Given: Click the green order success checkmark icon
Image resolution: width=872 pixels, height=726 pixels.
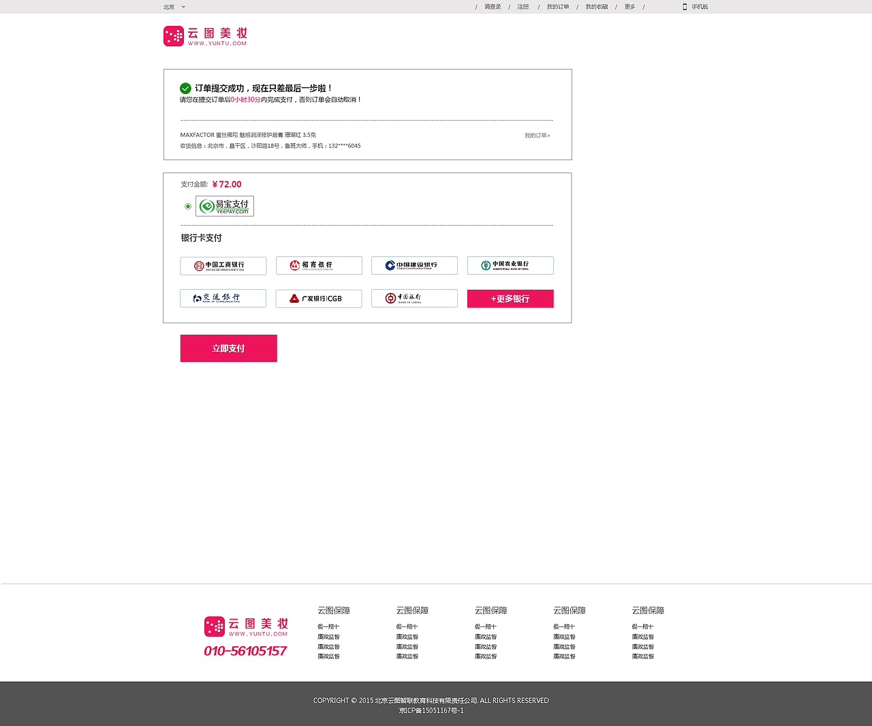Looking at the screenshot, I should [x=185, y=88].
